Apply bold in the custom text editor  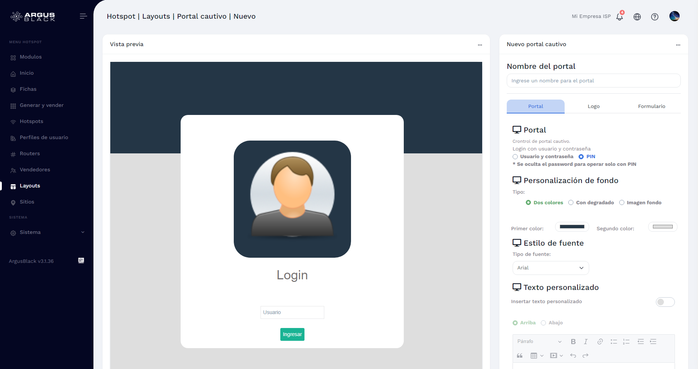click(x=573, y=342)
